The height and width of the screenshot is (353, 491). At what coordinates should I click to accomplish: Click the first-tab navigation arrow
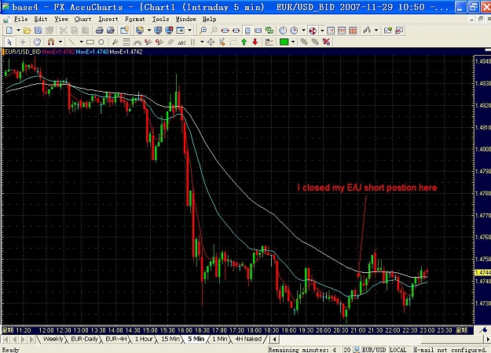pos(5,339)
